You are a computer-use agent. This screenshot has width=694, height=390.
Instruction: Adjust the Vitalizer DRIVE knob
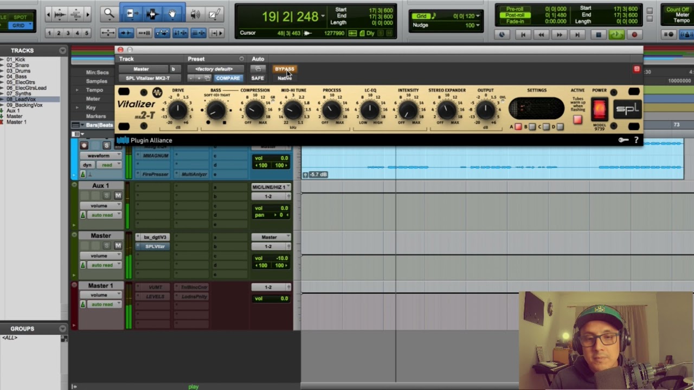click(178, 110)
